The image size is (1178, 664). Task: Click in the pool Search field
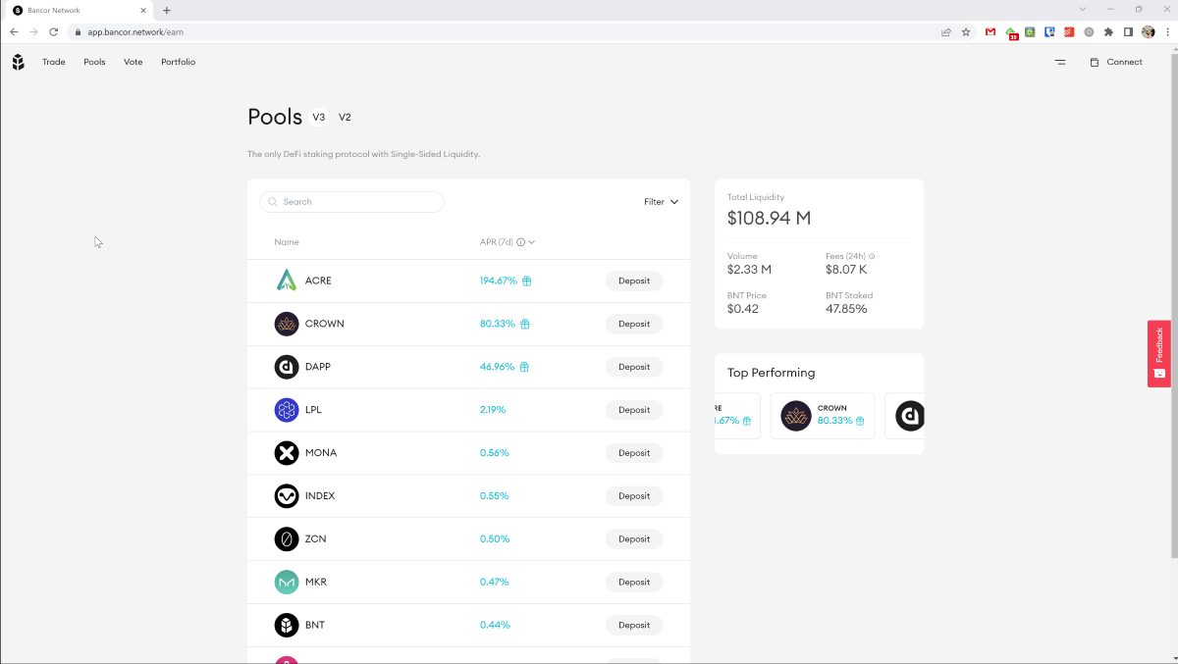[x=351, y=202]
